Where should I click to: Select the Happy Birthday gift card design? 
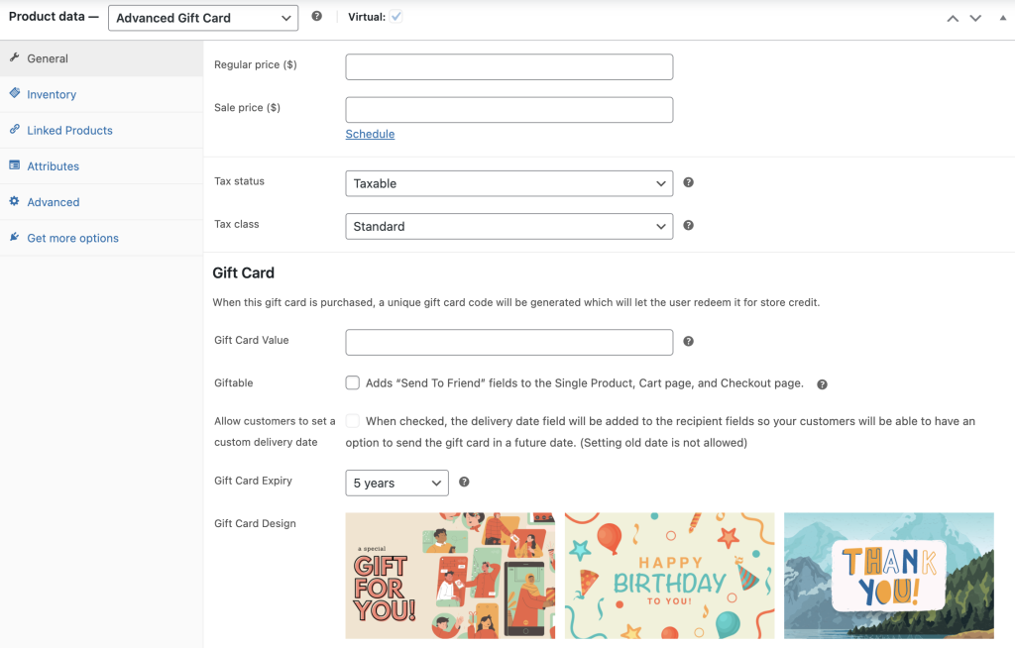(x=669, y=576)
